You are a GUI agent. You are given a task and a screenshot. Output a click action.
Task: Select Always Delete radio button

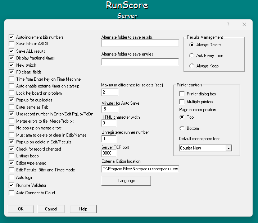[x=191, y=45]
